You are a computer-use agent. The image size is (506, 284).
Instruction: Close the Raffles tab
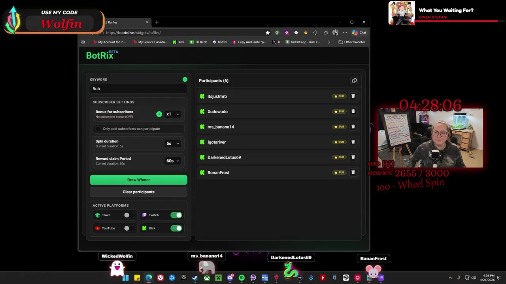(147, 22)
